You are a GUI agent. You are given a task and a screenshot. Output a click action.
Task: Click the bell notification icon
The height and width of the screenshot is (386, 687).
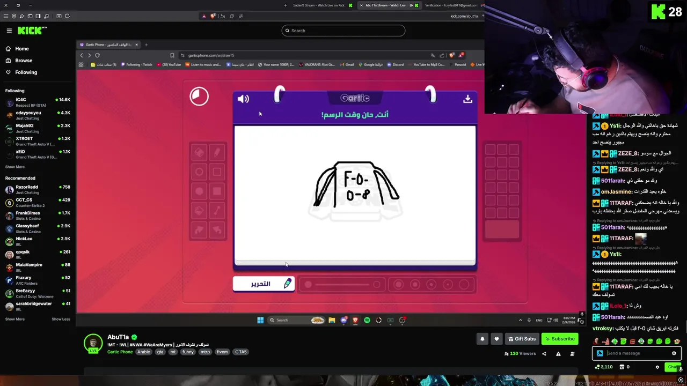(x=482, y=339)
